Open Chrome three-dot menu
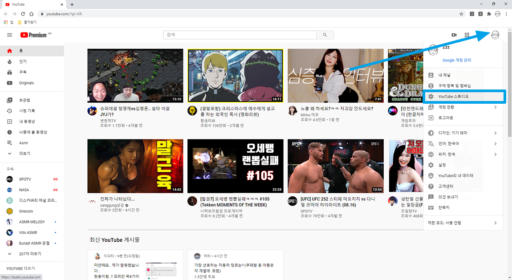This screenshot has width=512, height=280. click(506, 14)
